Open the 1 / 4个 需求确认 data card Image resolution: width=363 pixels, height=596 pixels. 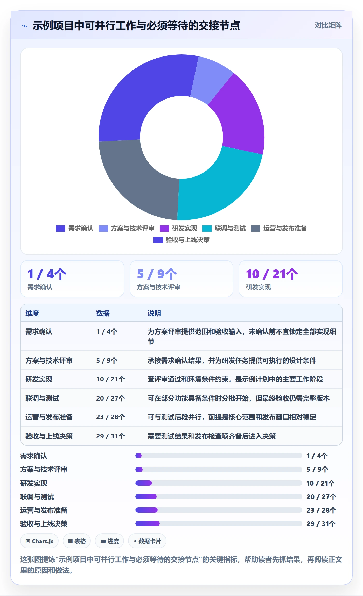[72, 279]
